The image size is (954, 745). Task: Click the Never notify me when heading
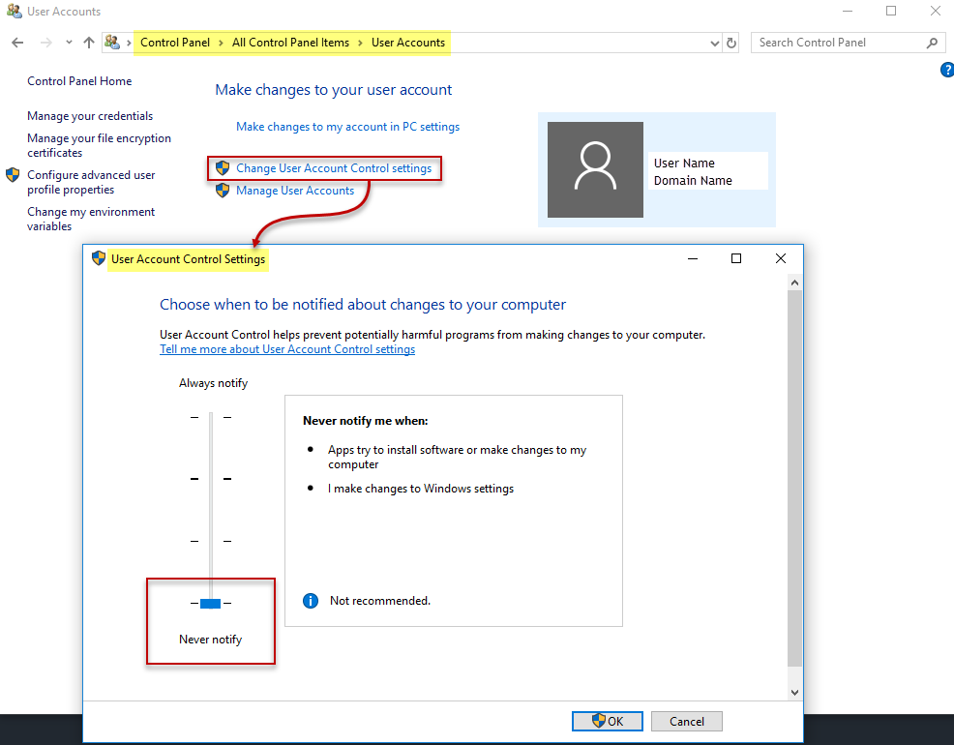pyautogui.click(x=366, y=421)
